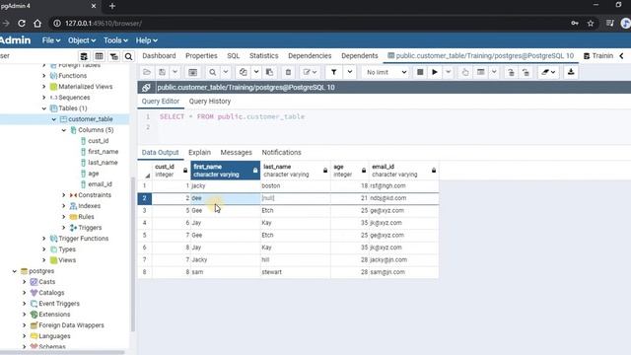Click the View Data grid icon in browser panel
Image resolution: width=631 pixels, height=355 pixels.
coord(99,56)
